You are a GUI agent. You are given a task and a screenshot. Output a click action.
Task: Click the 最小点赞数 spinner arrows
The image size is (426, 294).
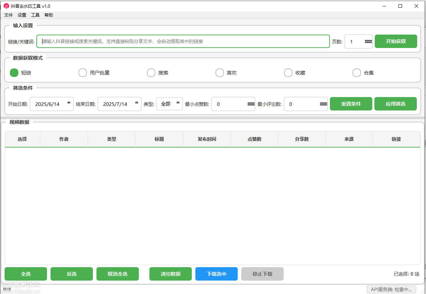(x=251, y=104)
